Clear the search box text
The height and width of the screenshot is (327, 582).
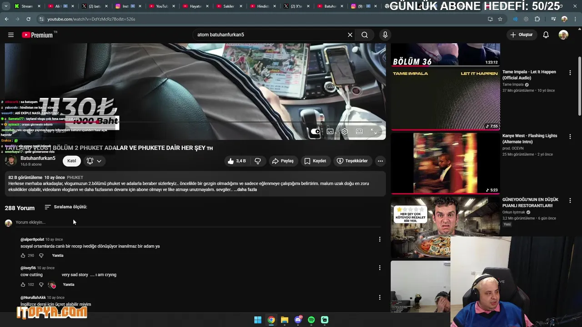(350, 35)
